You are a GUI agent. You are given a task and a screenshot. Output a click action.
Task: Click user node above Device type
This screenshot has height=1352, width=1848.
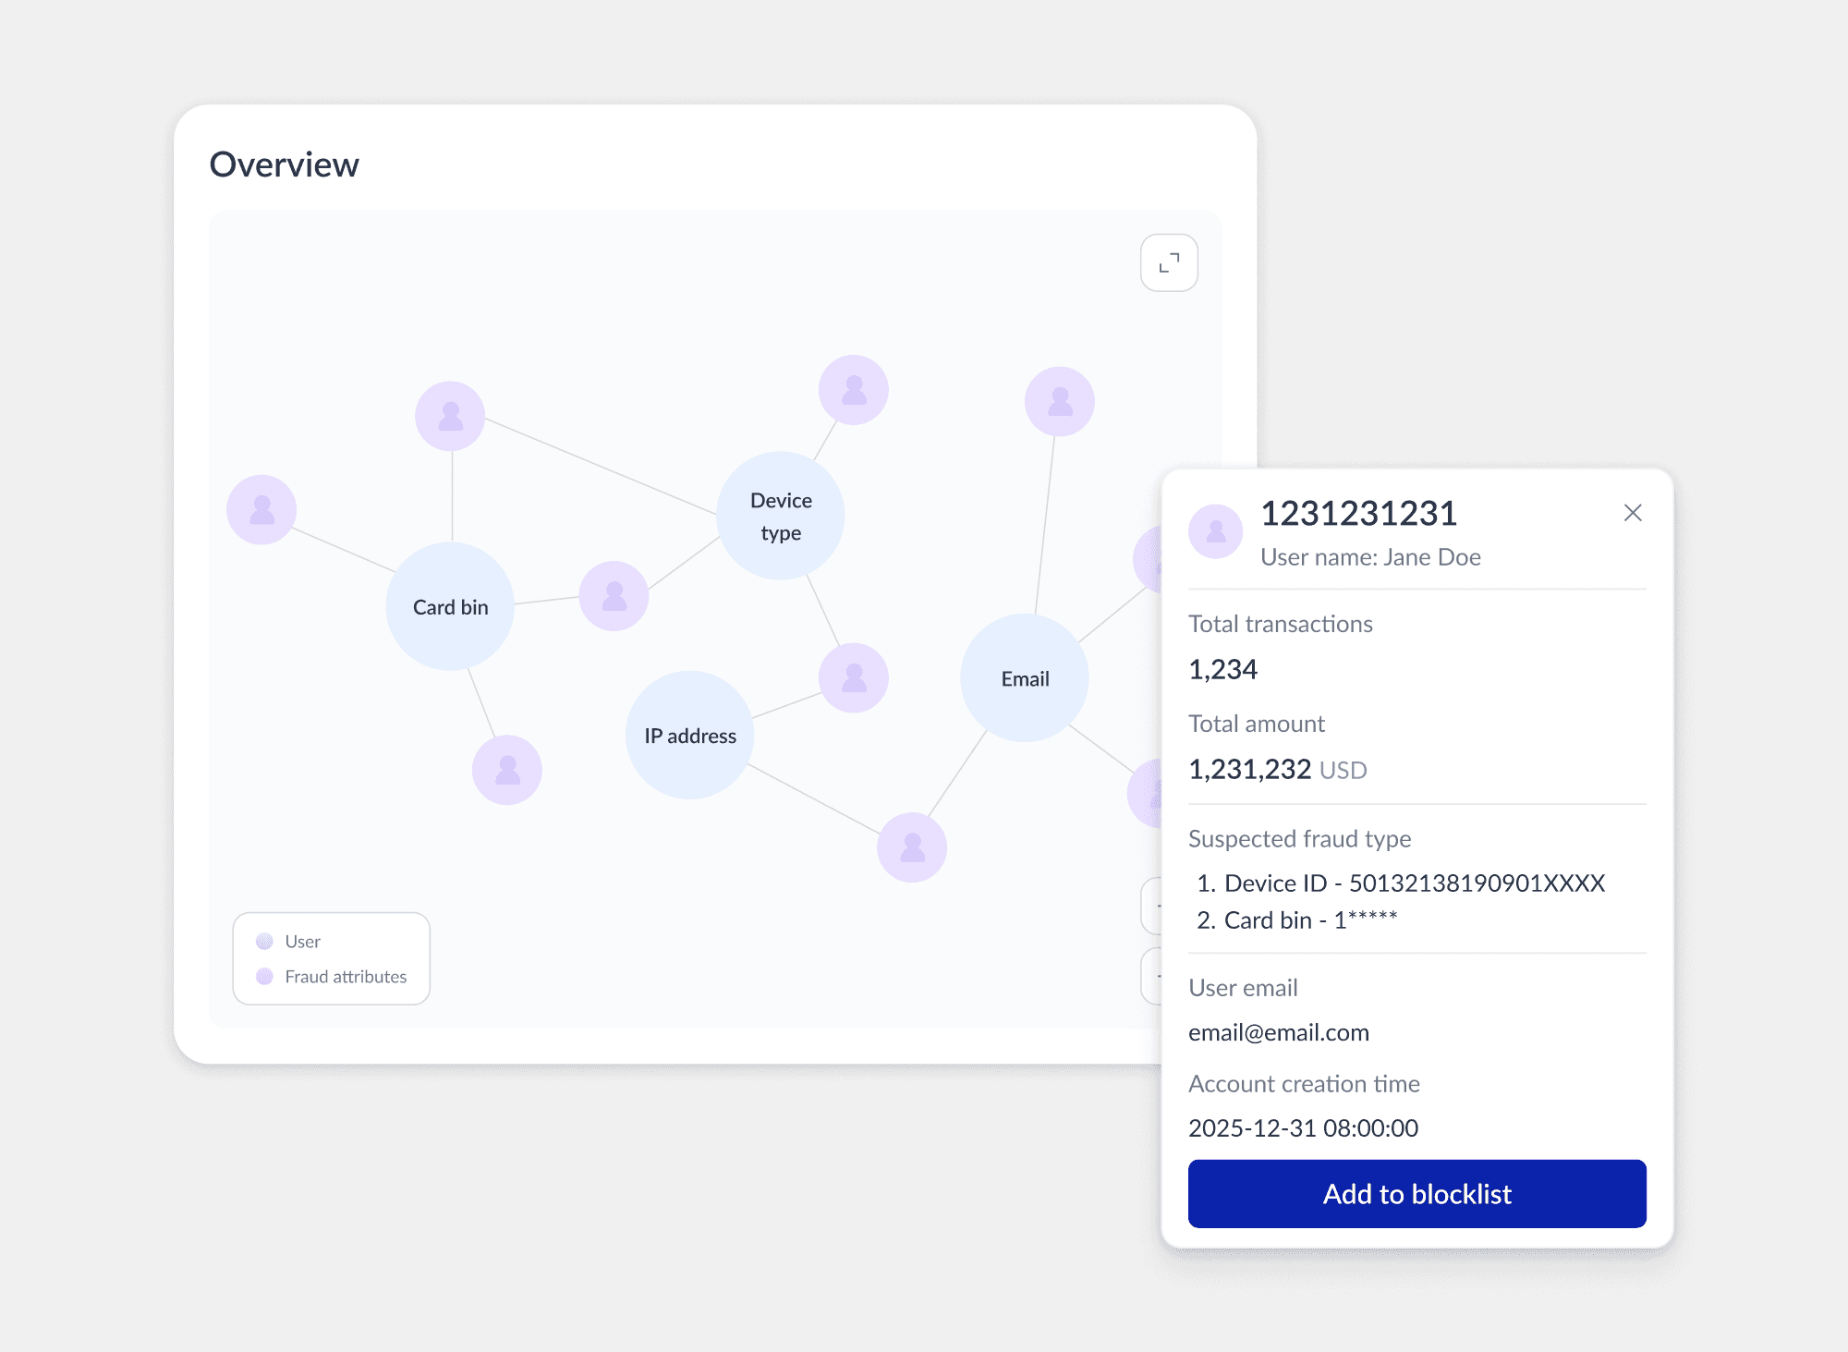pos(854,390)
